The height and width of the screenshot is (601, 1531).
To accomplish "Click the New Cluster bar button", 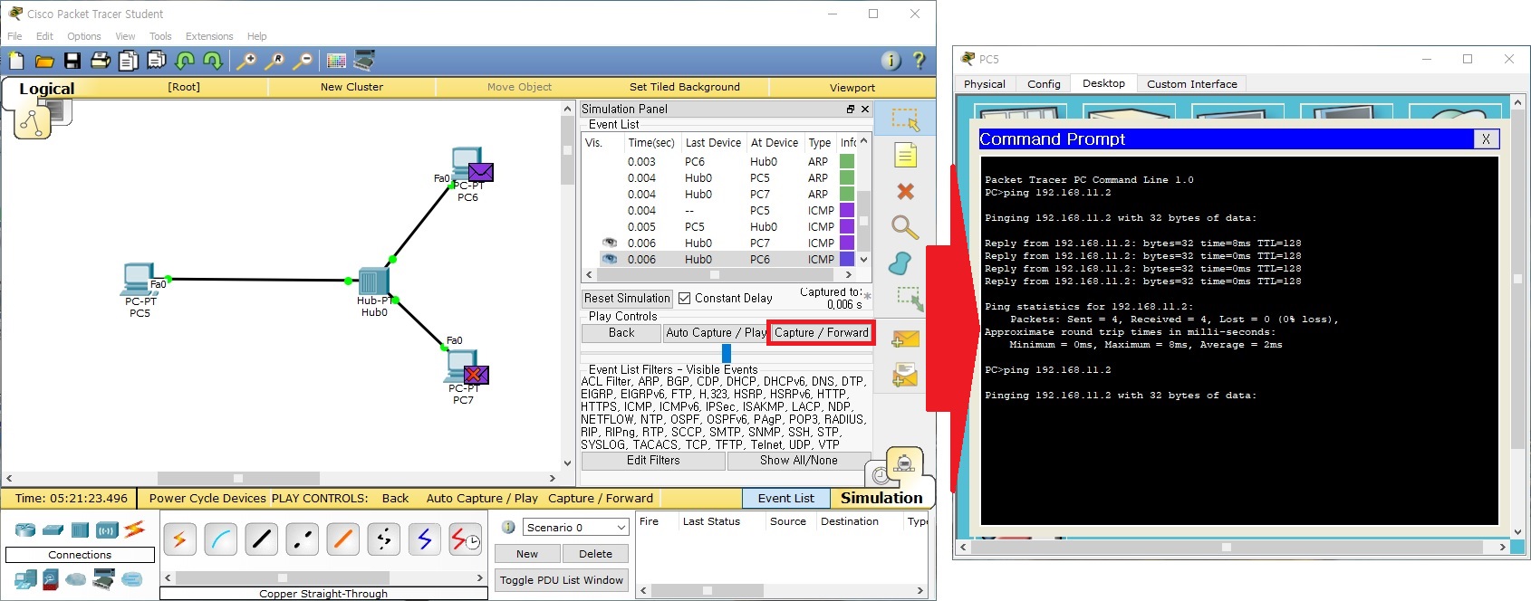I will [351, 87].
